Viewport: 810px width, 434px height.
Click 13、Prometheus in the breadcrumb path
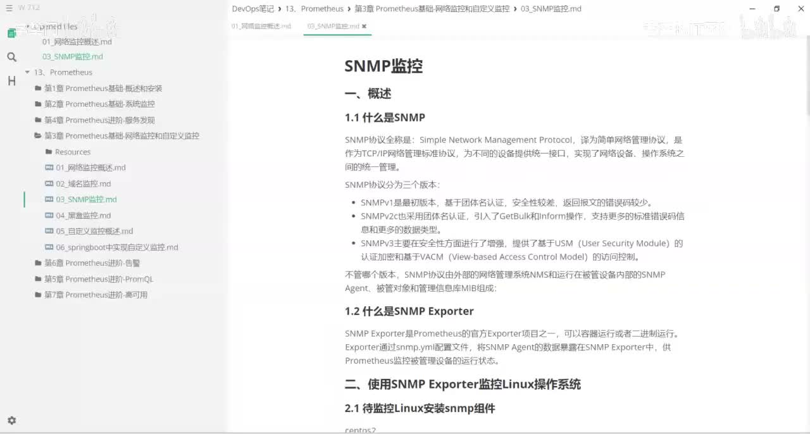pos(314,9)
